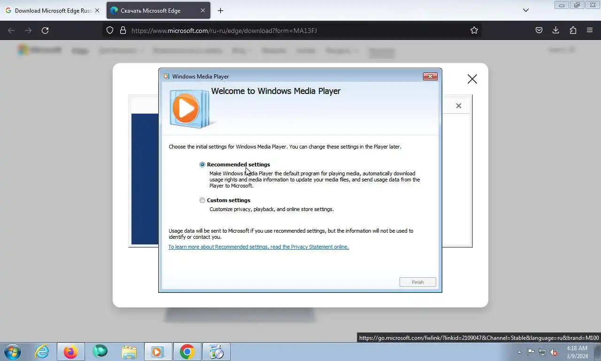
Task: Show hidden system tray icons
Action: pos(519,352)
